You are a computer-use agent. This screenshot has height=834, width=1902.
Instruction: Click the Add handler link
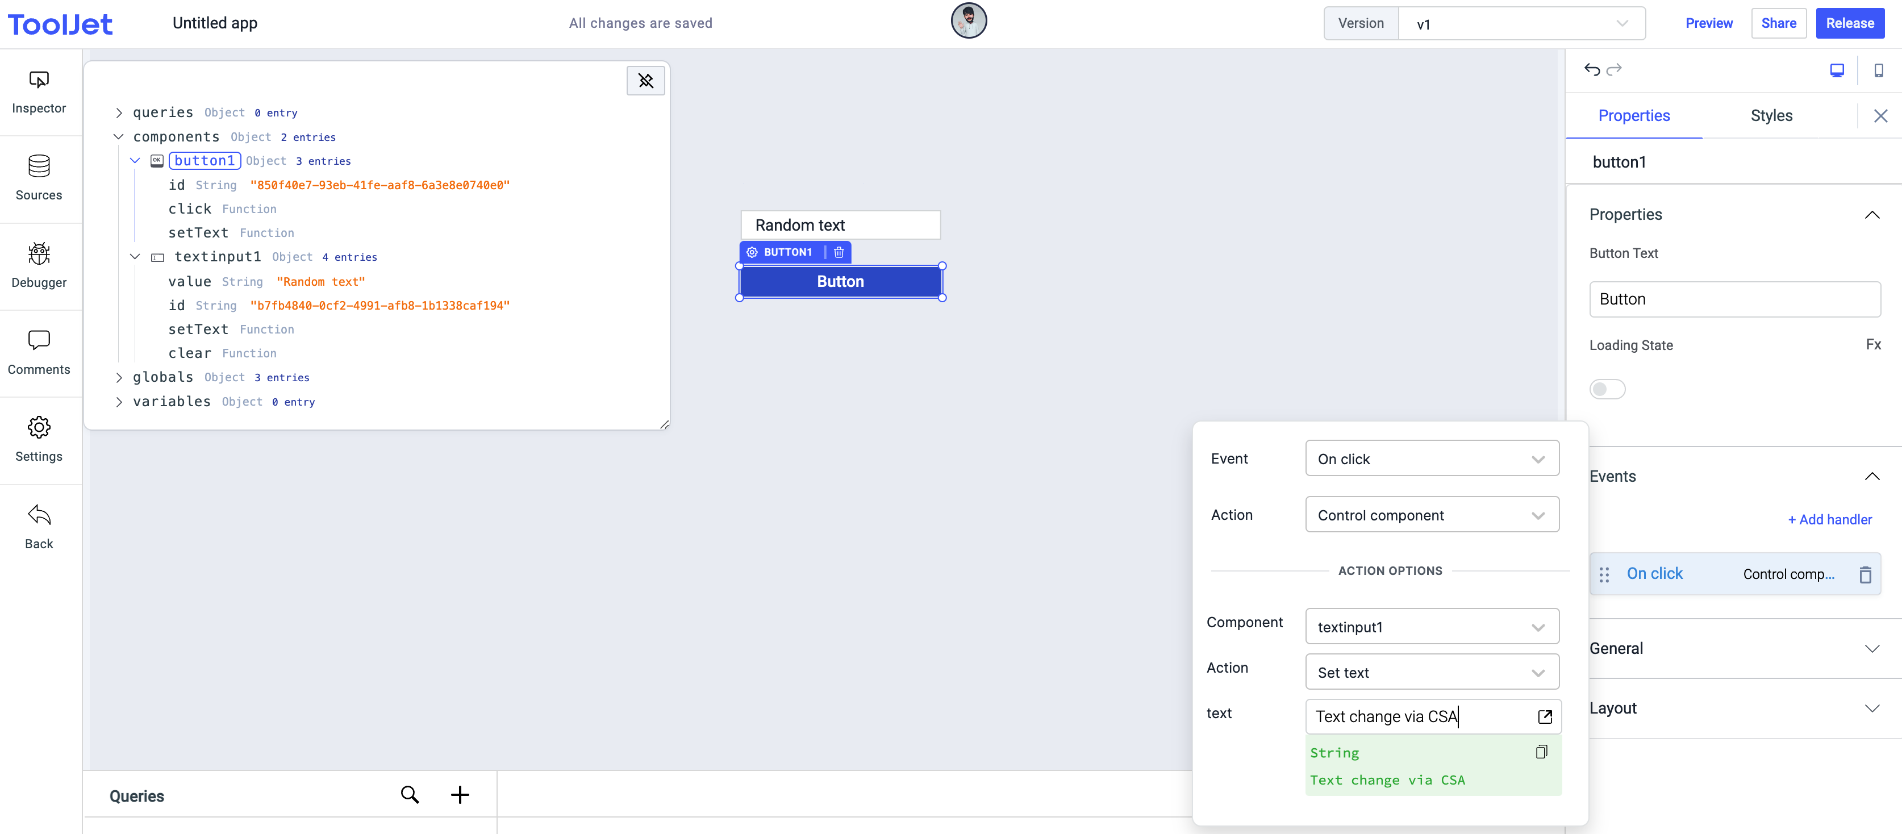(x=1830, y=520)
